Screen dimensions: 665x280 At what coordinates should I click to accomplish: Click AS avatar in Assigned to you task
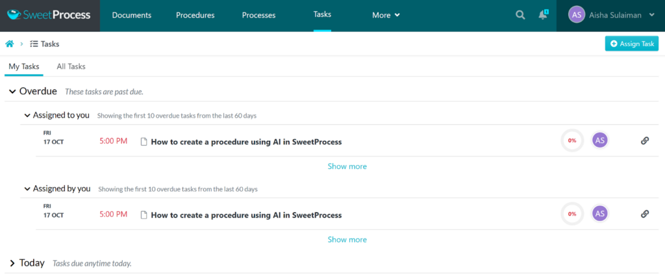tap(600, 140)
